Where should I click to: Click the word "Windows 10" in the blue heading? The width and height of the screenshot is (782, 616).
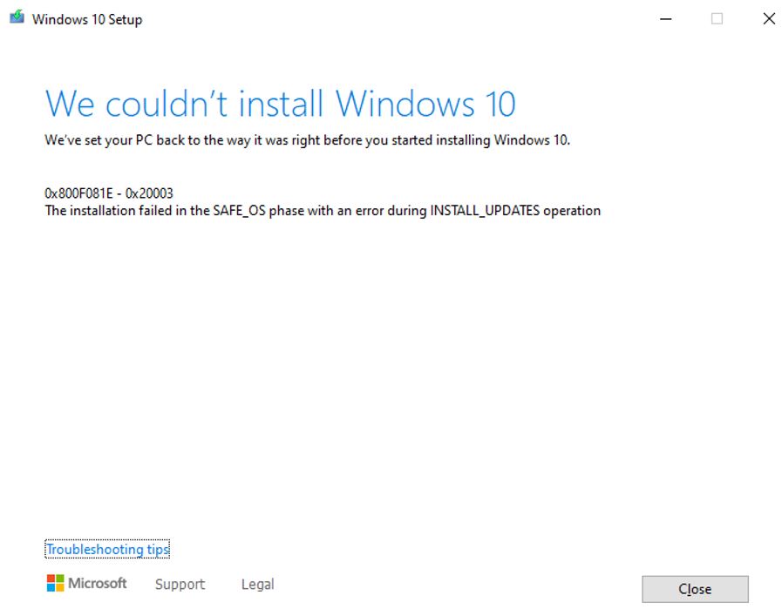(x=425, y=104)
